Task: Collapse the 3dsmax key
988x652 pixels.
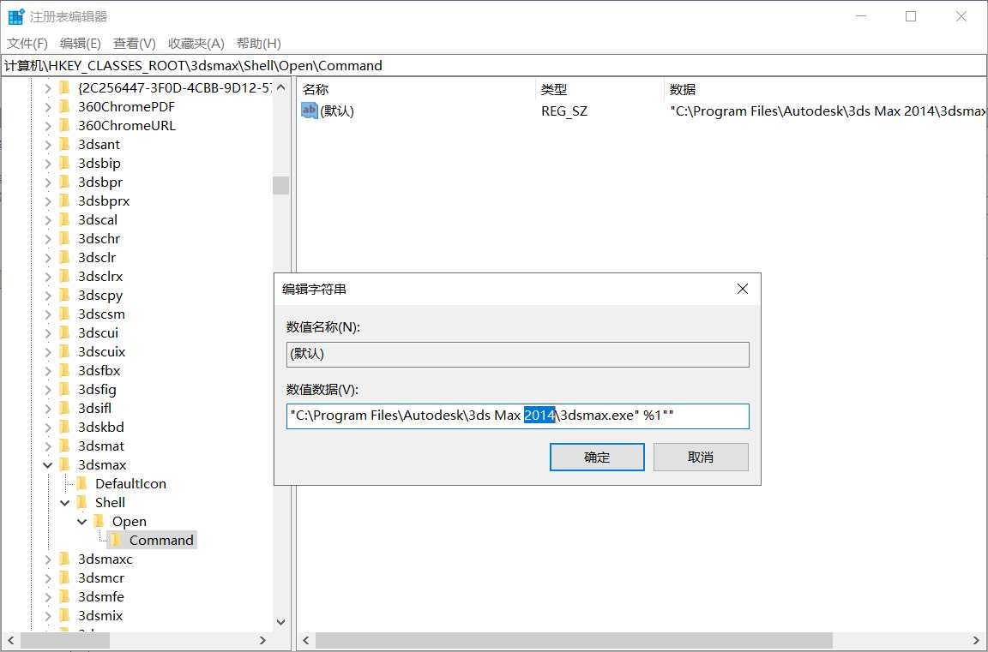Action: coord(48,466)
